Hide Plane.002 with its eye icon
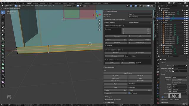Screen dimensions: 189x106 click(x=185, y=19)
